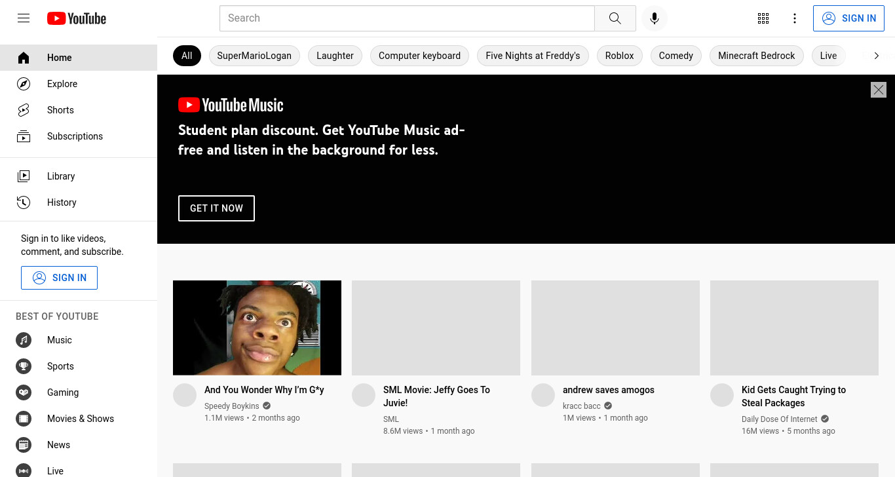Click the Live broadcast icon in sidebar
This screenshot has height=477, width=895.
coord(24,470)
